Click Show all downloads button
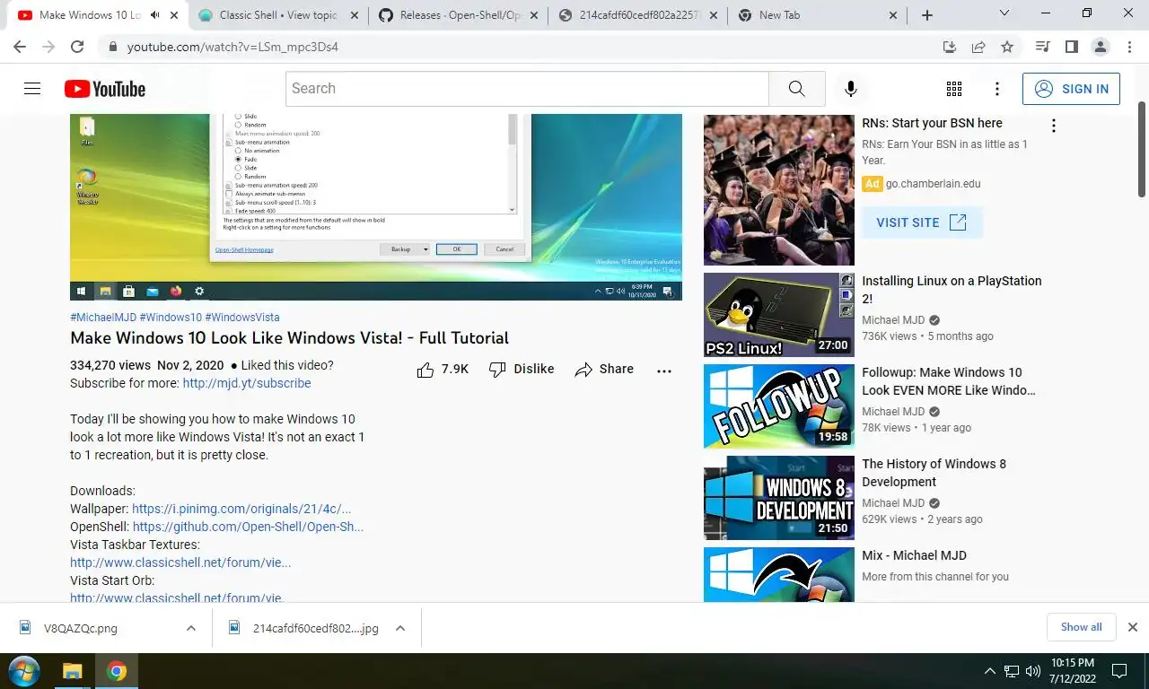Viewport: 1149px width, 689px height. pos(1081,627)
